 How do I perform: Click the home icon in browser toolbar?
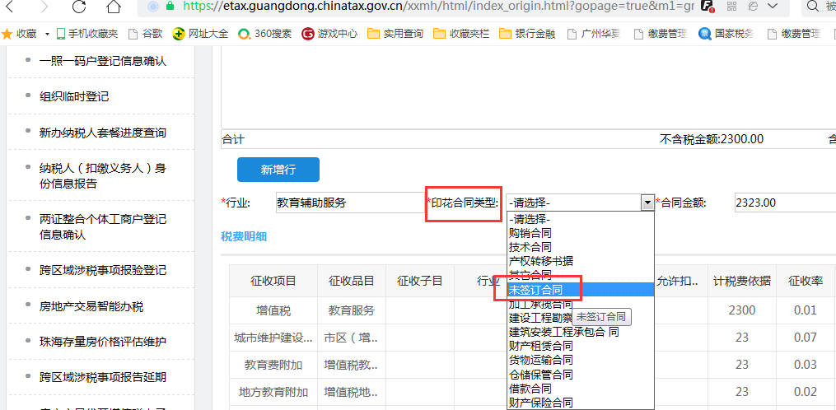114,7
